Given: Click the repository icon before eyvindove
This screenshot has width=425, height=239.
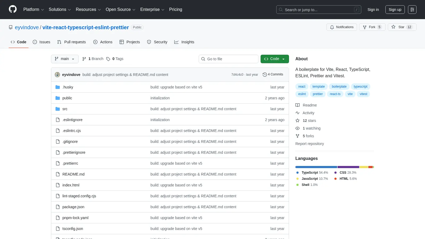Looking at the screenshot, I should pos(11,27).
